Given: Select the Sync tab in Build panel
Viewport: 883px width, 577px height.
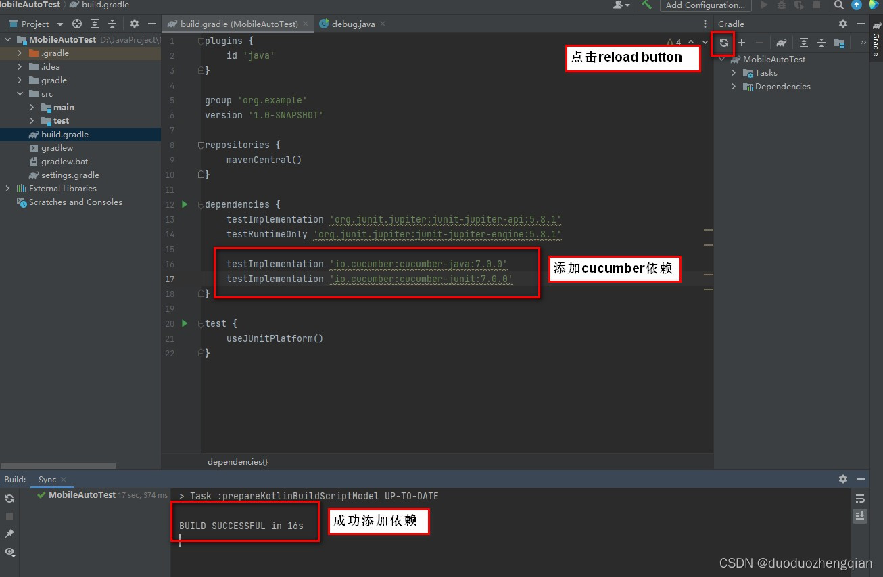Looking at the screenshot, I should [x=48, y=479].
